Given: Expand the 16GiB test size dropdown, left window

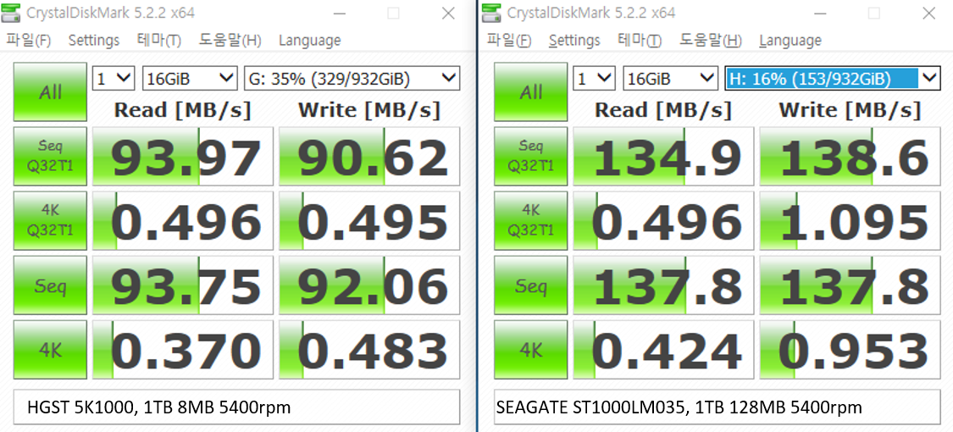Looking at the screenshot, I should point(190,79).
